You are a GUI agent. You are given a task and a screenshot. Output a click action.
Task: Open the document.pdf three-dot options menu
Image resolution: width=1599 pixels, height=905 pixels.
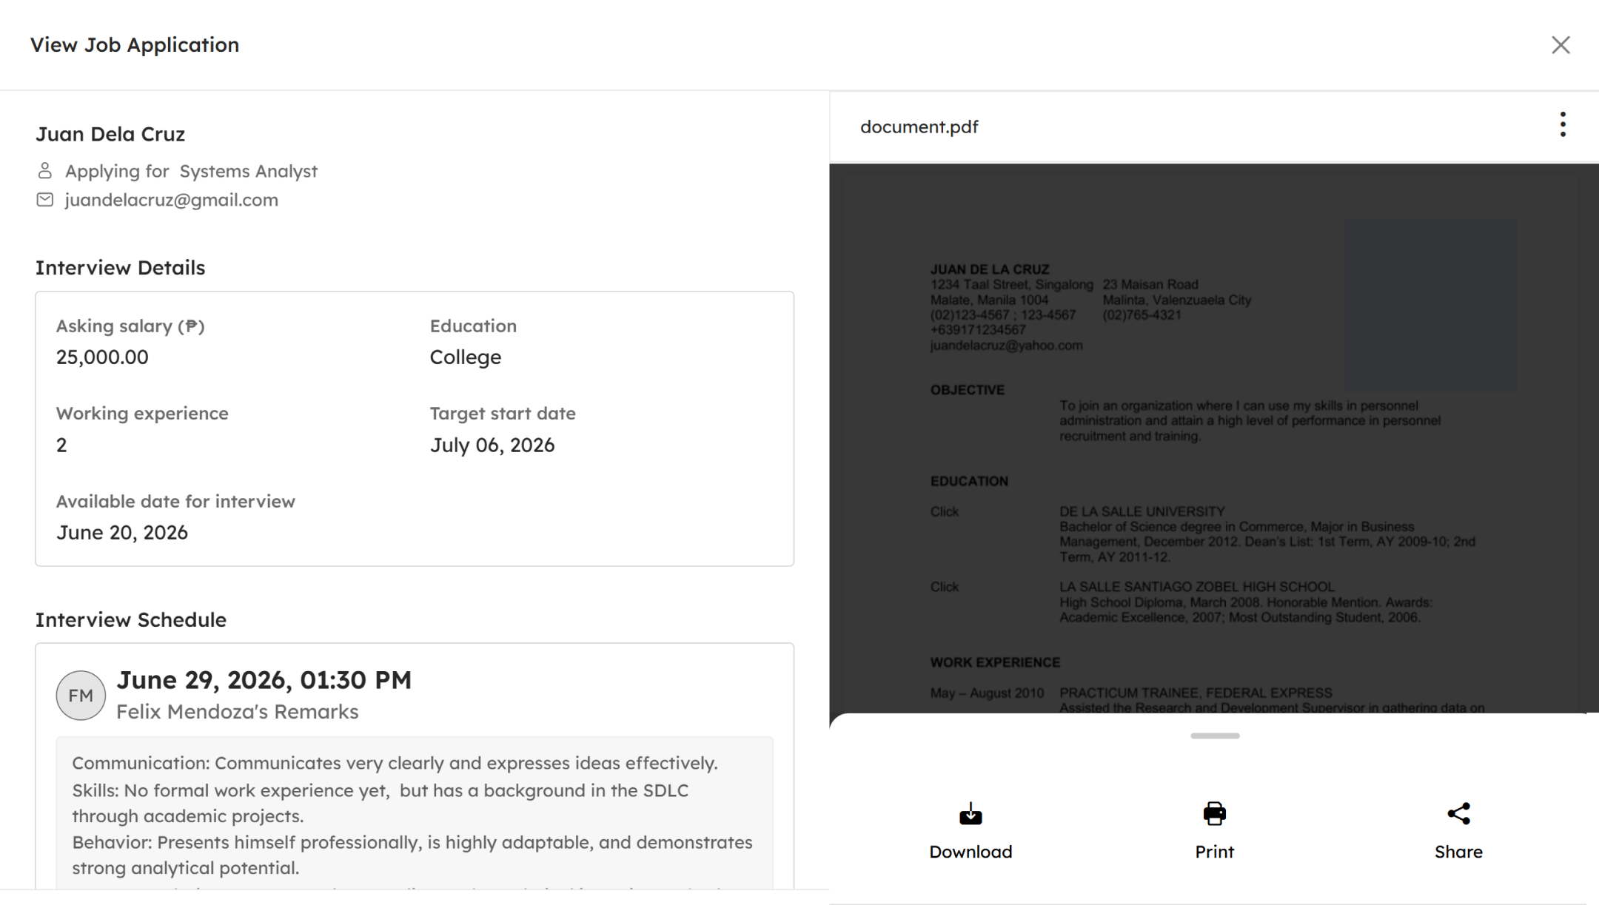pos(1563,125)
